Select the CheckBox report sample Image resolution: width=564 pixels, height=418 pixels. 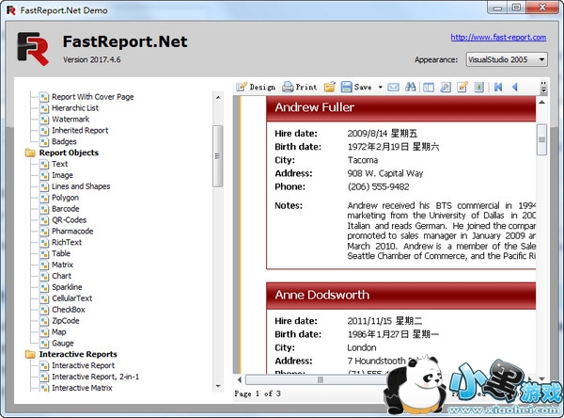[x=68, y=310]
